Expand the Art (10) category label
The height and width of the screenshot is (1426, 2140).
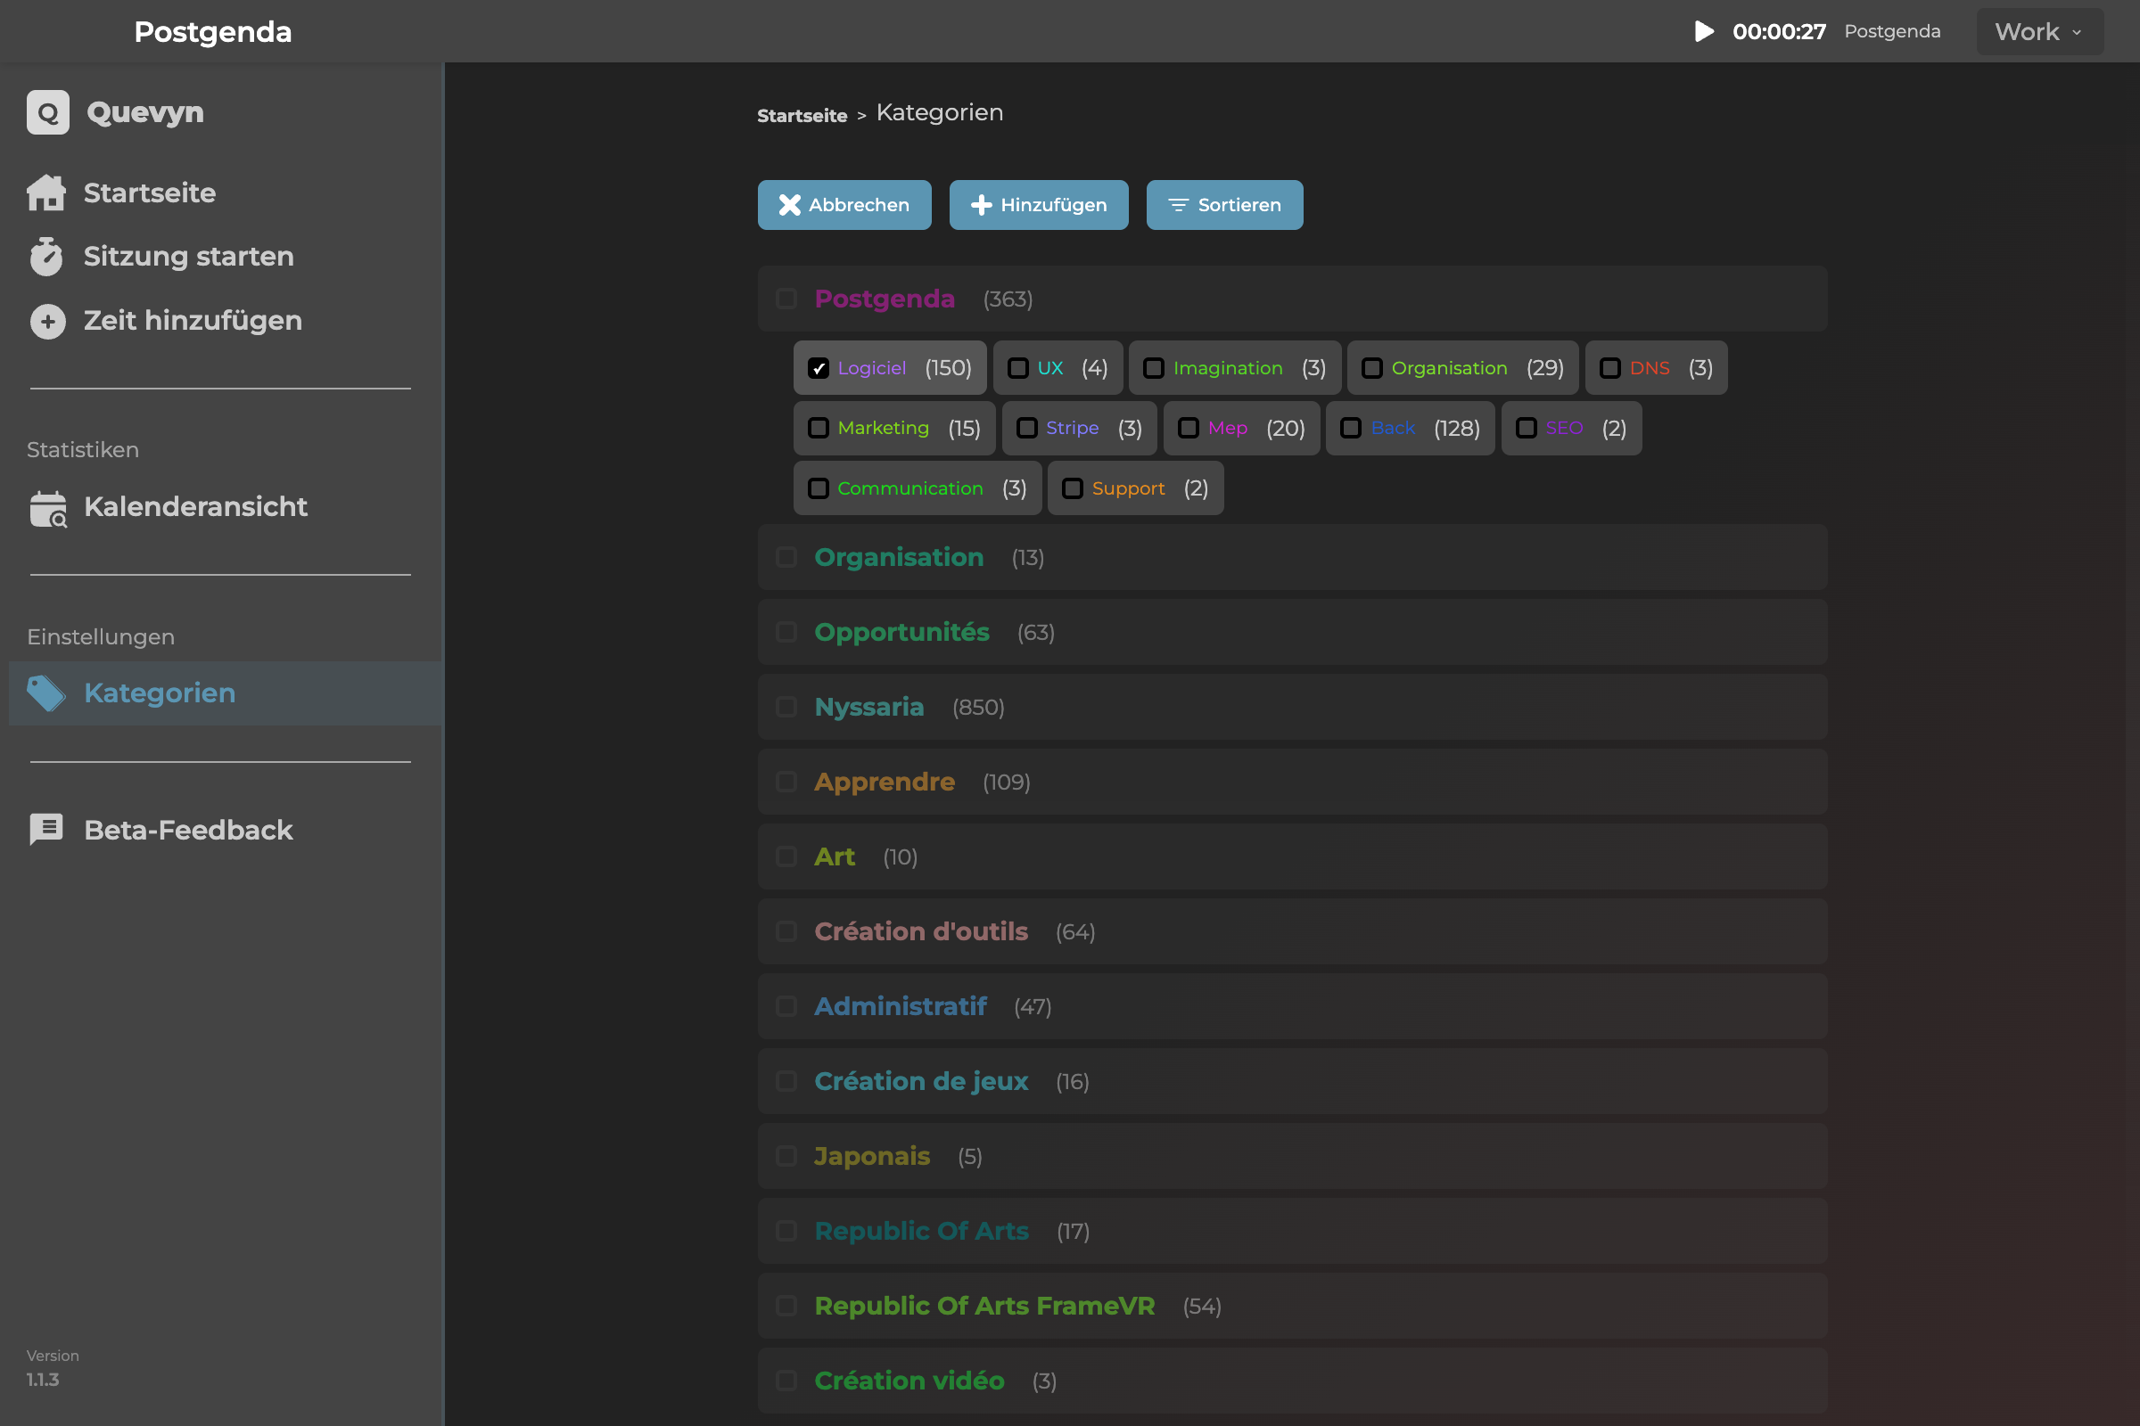pos(835,857)
